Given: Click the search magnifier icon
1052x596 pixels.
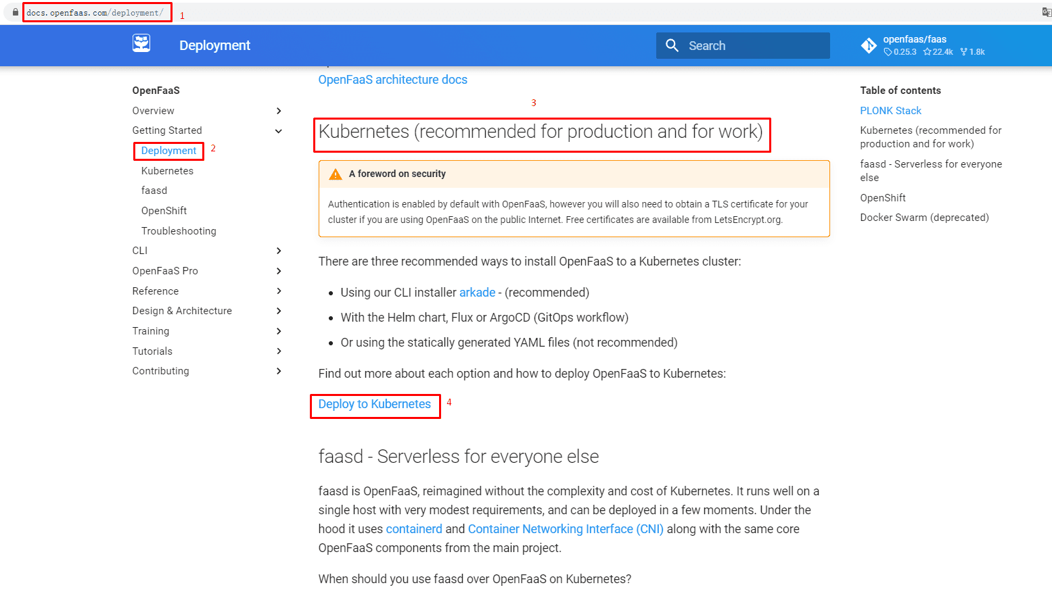Looking at the screenshot, I should (x=672, y=45).
